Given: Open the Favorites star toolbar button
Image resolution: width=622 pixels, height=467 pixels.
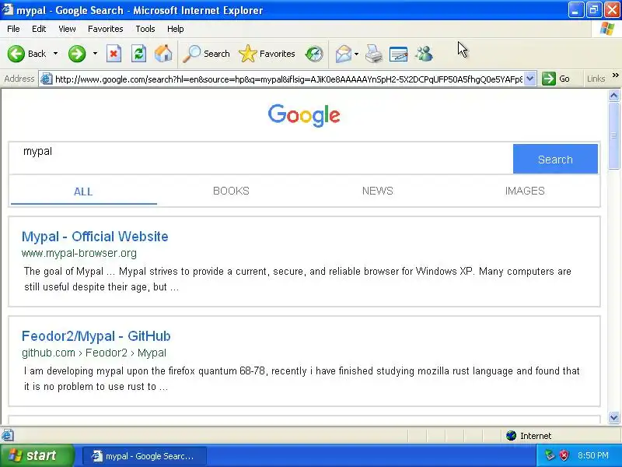Looking at the screenshot, I should 267,54.
